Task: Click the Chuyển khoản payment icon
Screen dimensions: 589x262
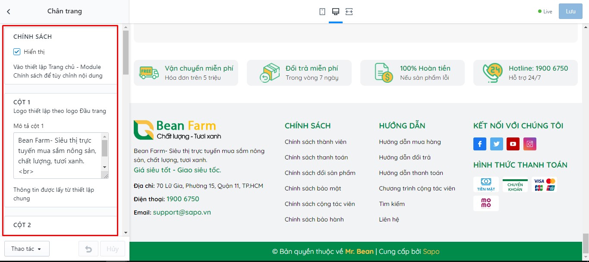Action: pyautogui.click(x=515, y=184)
